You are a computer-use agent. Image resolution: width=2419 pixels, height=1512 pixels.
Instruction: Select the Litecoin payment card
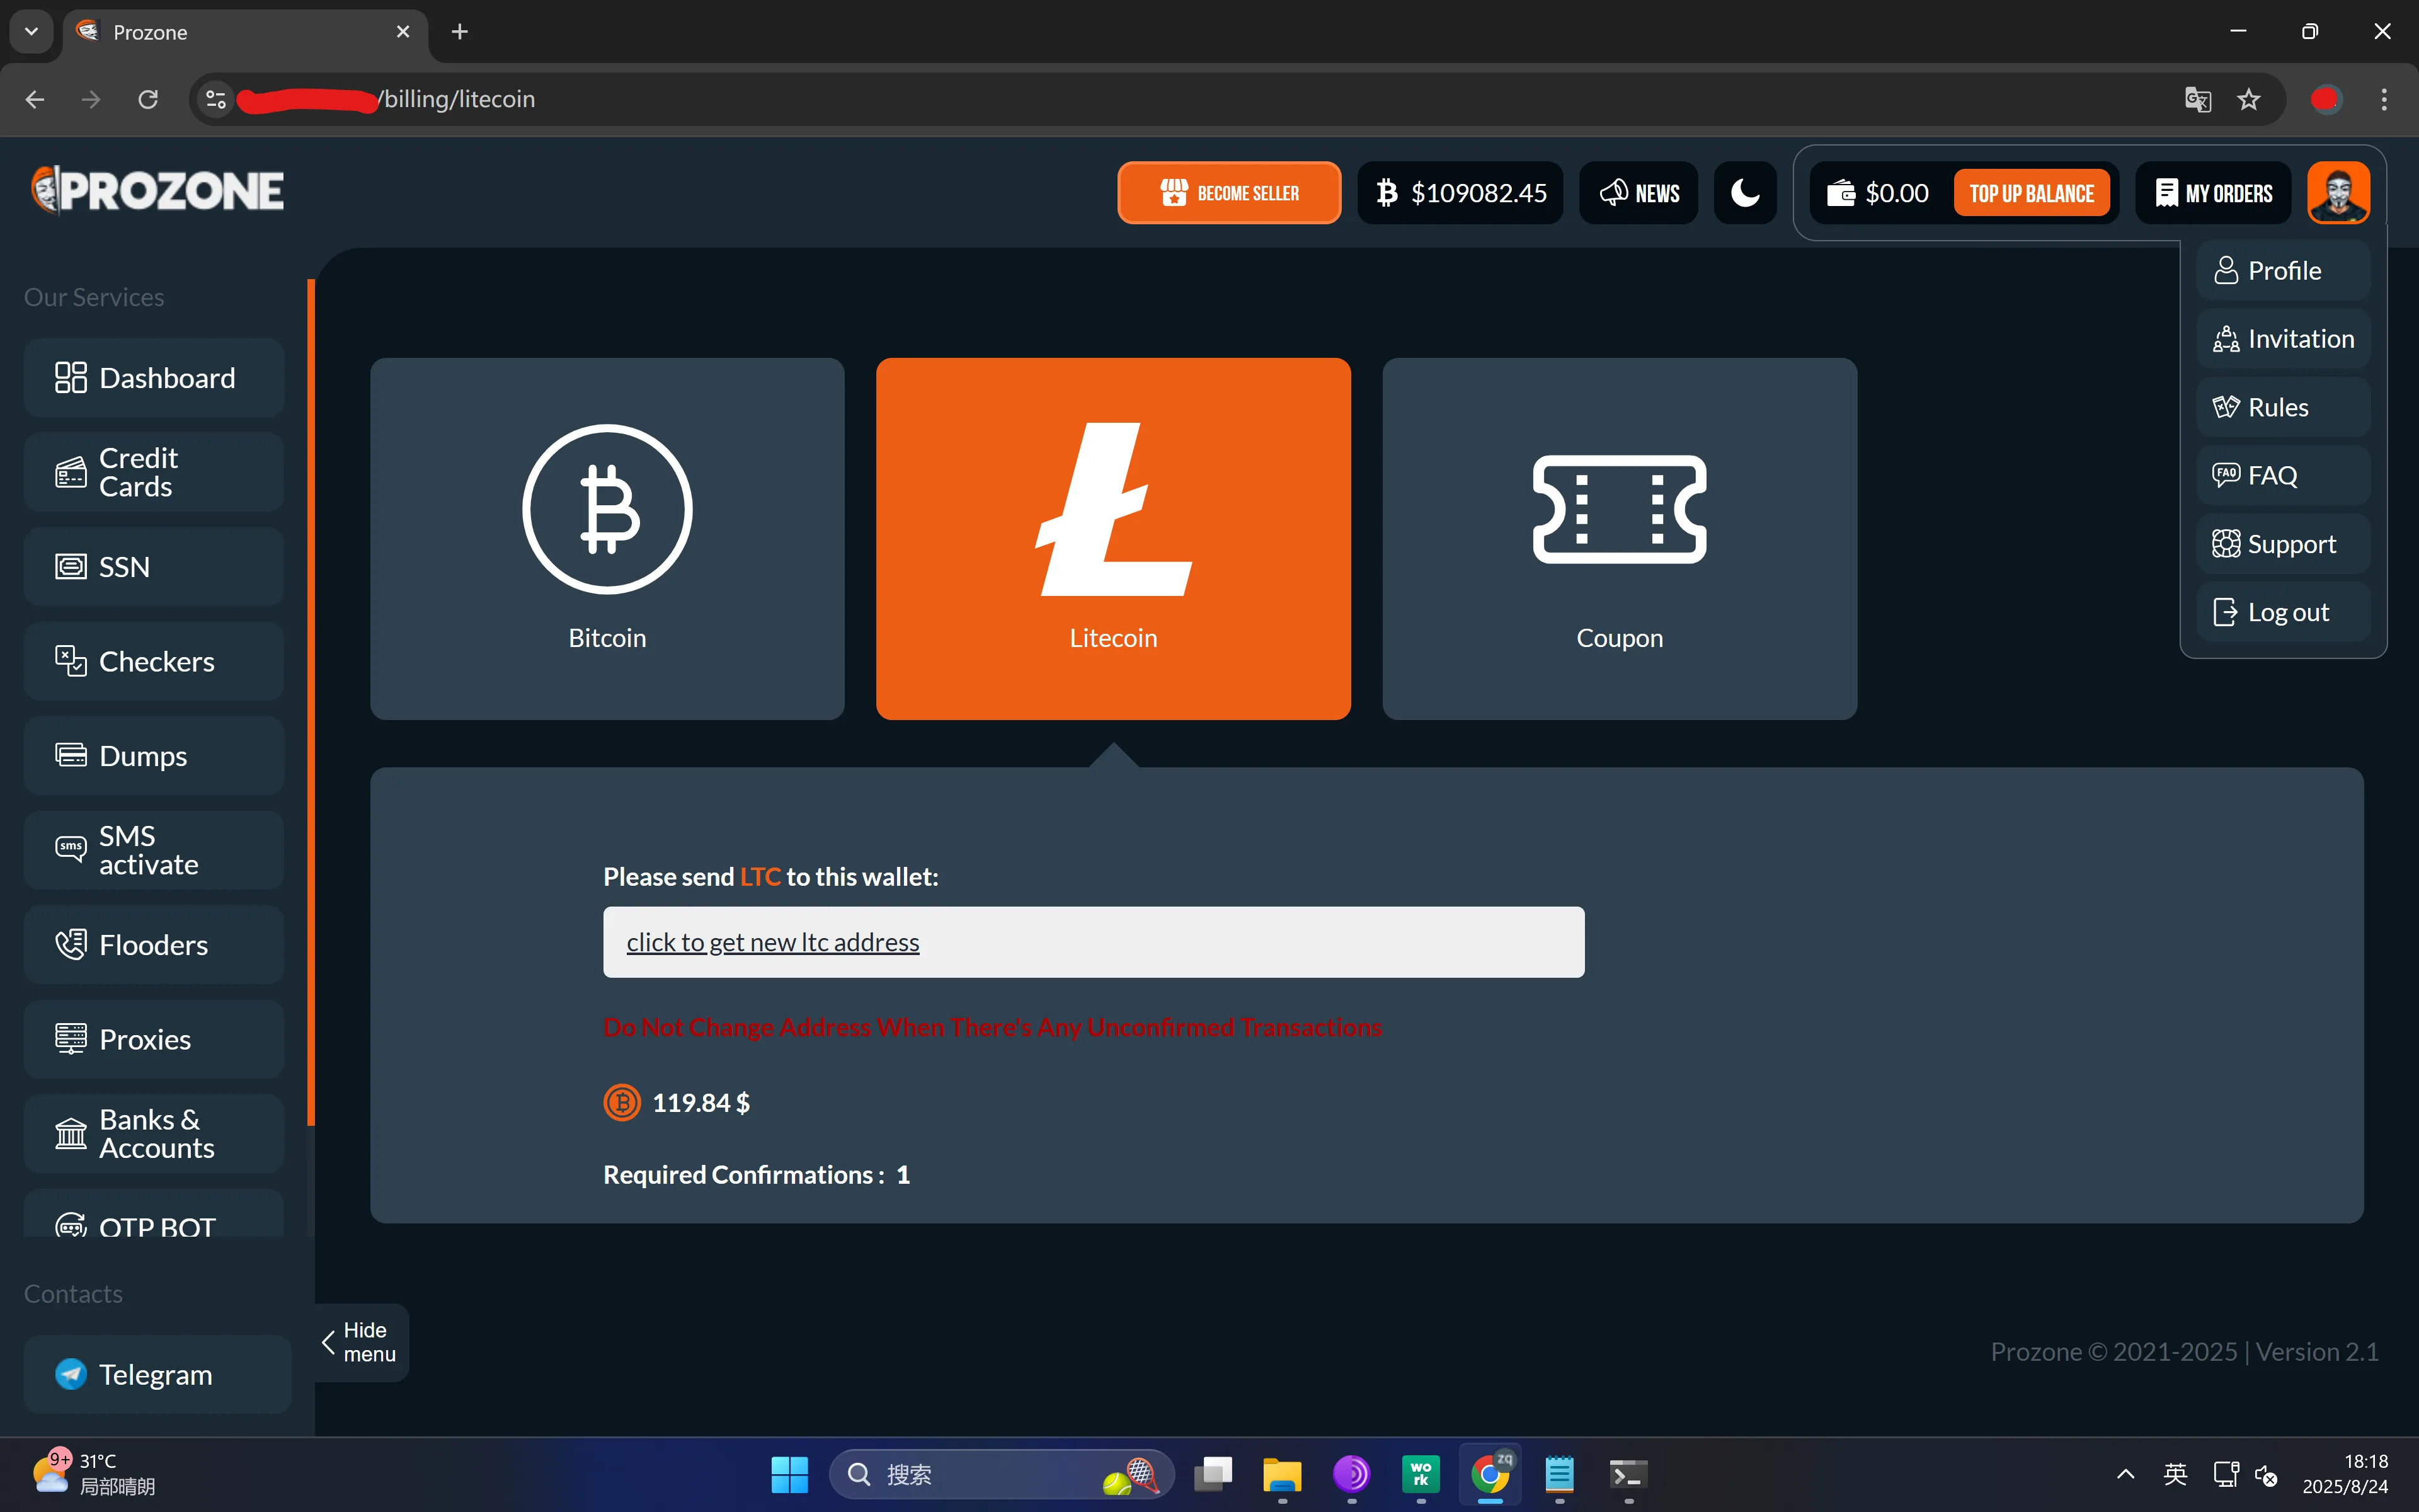[1112, 538]
